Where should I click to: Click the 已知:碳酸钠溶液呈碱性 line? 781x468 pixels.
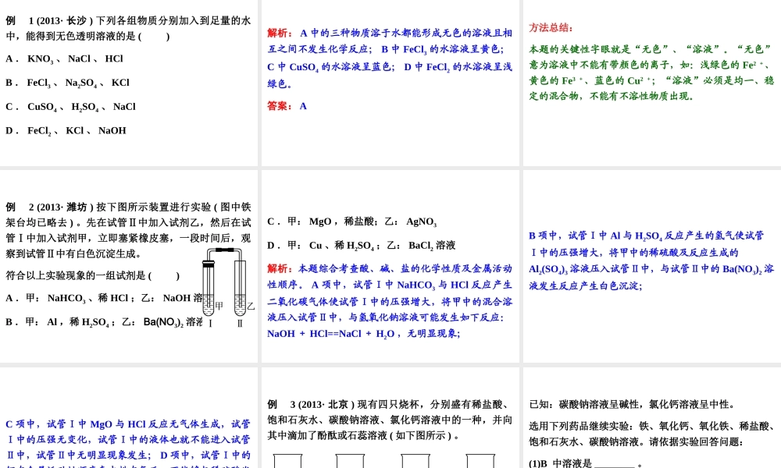632,404
